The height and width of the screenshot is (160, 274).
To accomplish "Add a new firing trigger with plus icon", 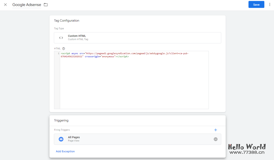I will (x=215, y=130).
